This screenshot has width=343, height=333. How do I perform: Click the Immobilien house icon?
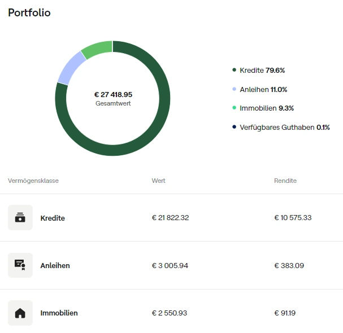click(20, 313)
